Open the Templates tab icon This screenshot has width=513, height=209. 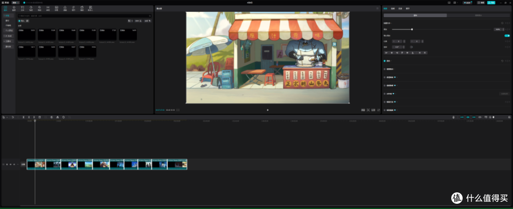click(x=82, y=8)
